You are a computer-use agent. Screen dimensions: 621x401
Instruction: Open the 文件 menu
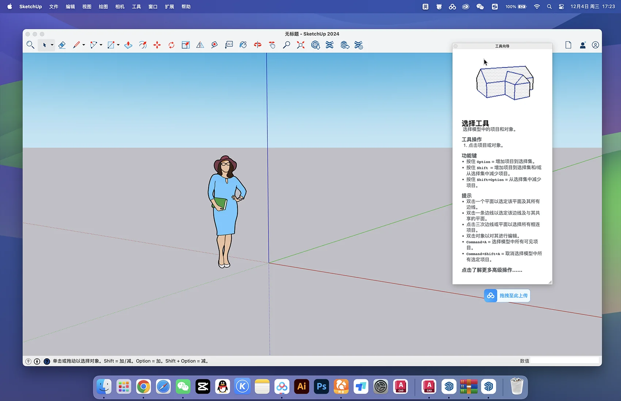(54, 7)
